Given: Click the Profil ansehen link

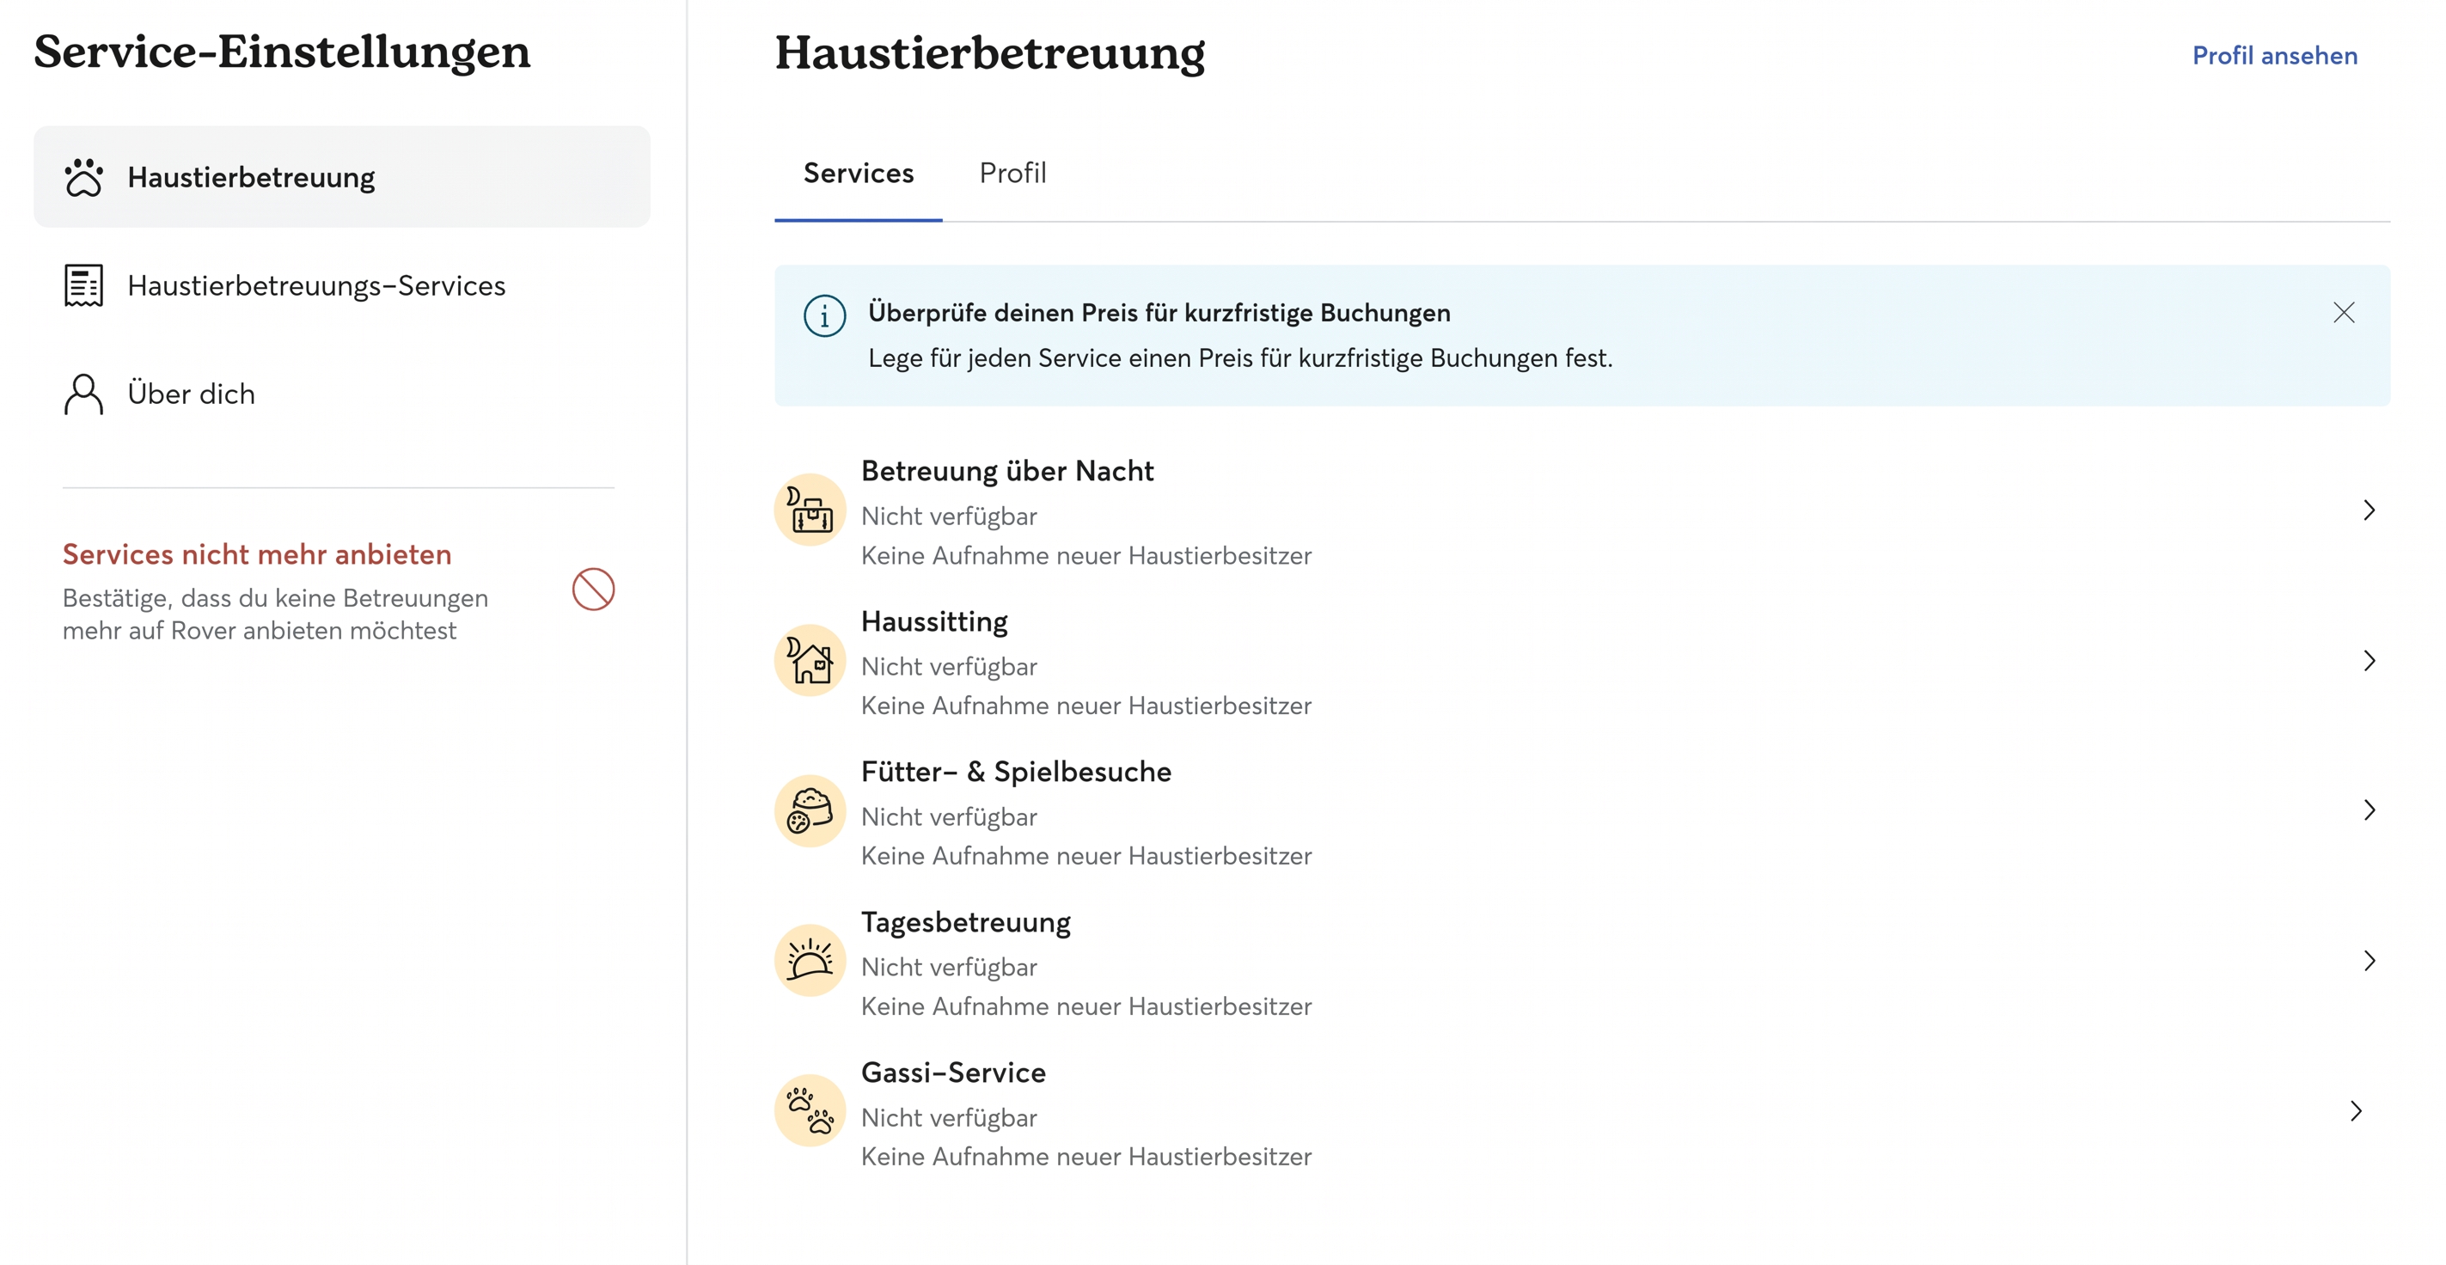Looking at the screenshot, I should (x=2274, y=56).
